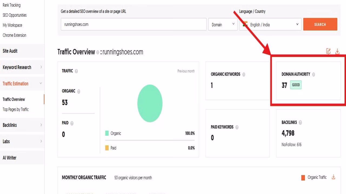Screen dimensions: 346x194
Task: Open Site Audit from the sidebar
Action: [10, 51]
